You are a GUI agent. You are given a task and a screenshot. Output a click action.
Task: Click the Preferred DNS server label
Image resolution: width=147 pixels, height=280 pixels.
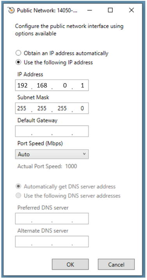click(x=43, y=208)
